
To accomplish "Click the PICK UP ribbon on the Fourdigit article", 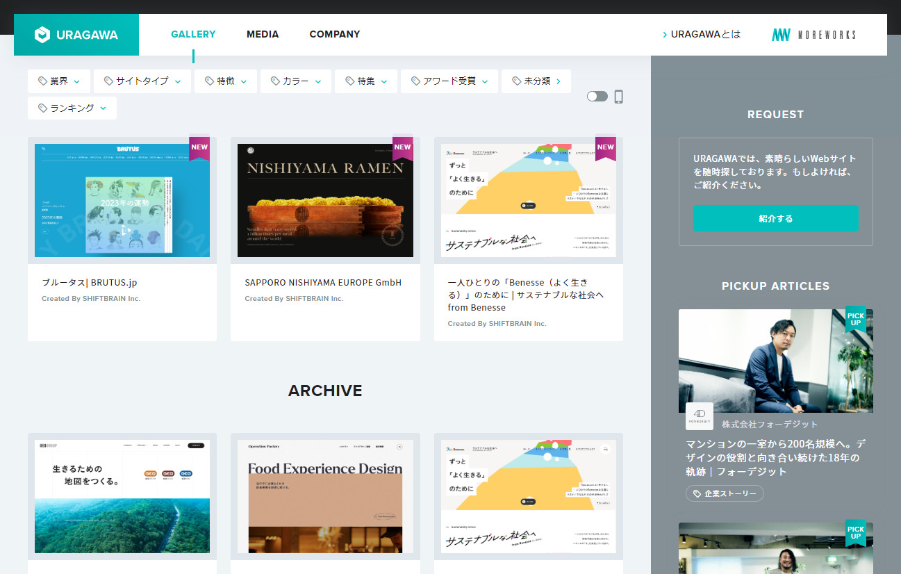I will coord(857,320).
